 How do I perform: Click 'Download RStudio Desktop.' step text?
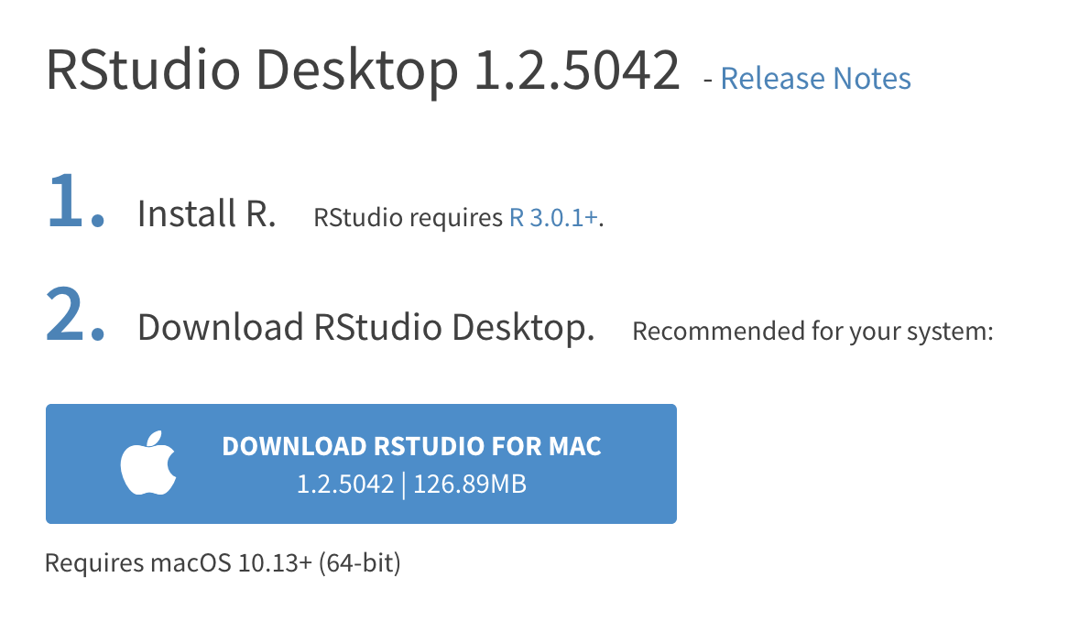[365, 327]
